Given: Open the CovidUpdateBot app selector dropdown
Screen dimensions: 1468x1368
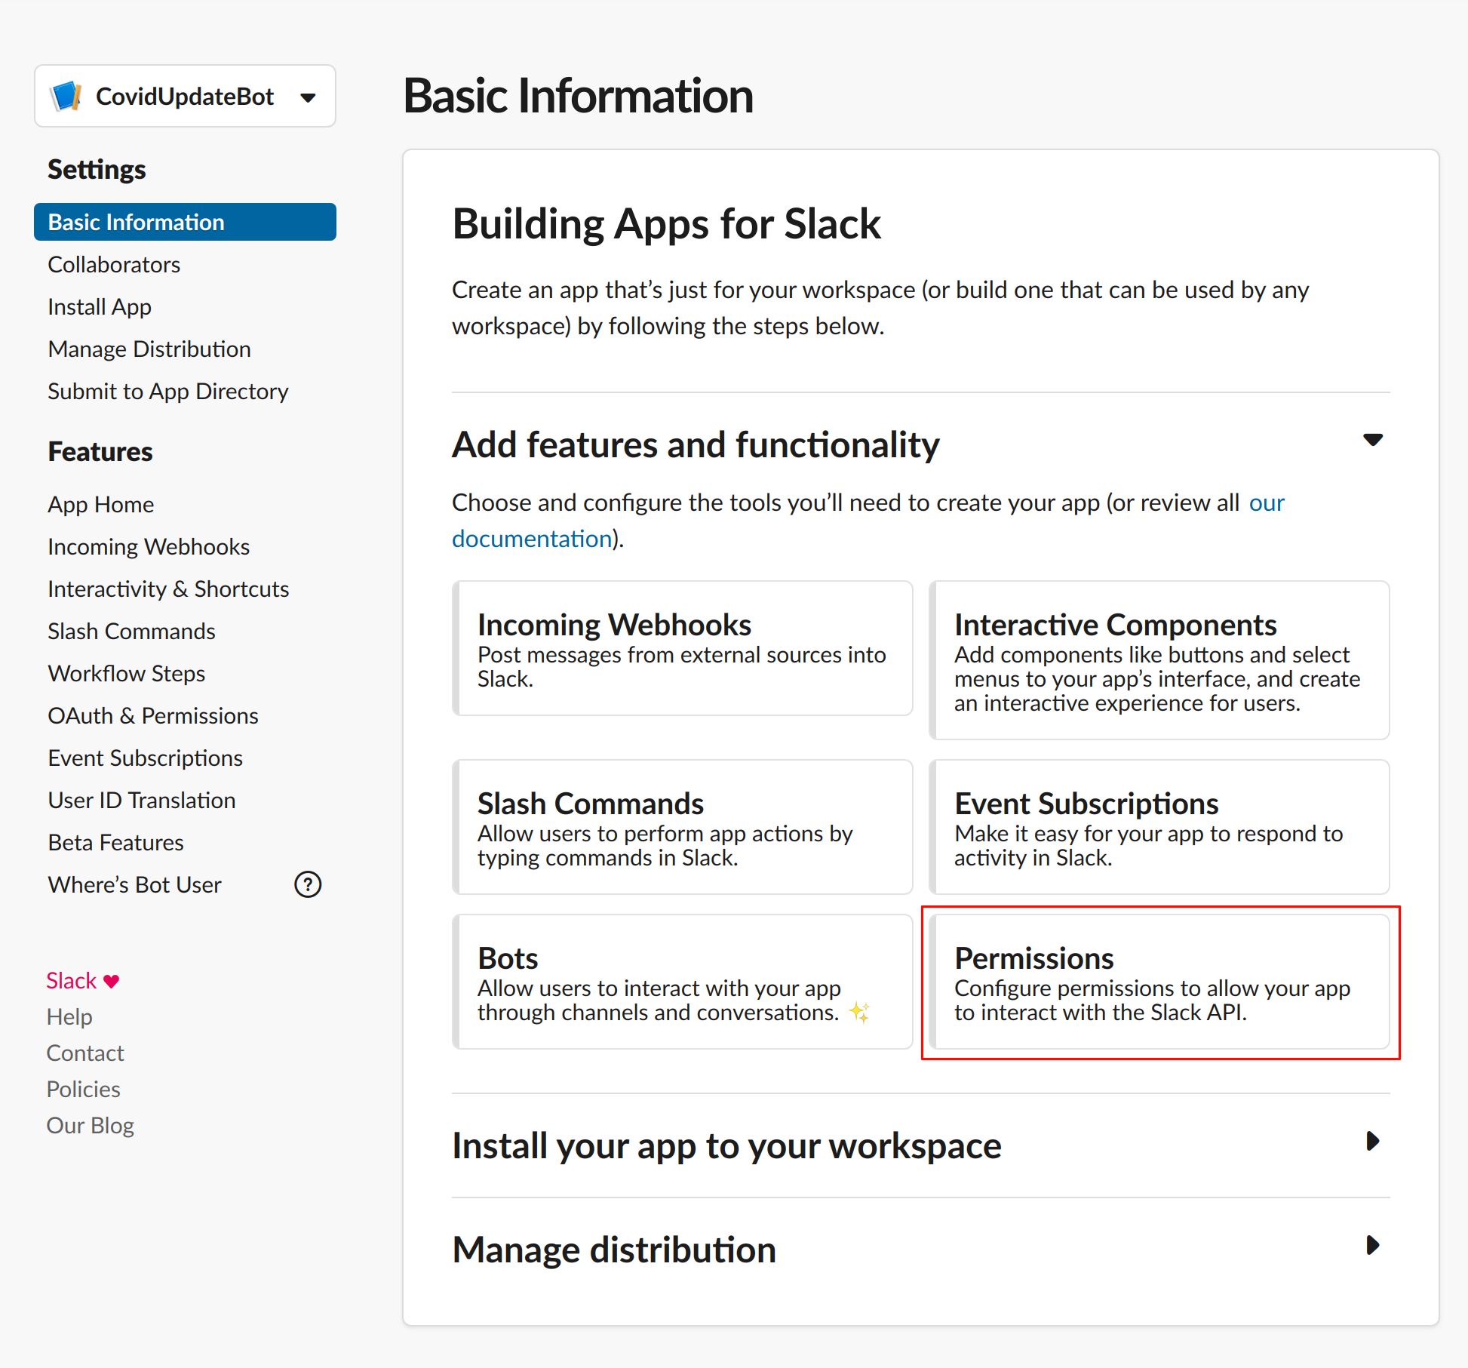Looking at the screenshot, I should click(x=307, y=97).
